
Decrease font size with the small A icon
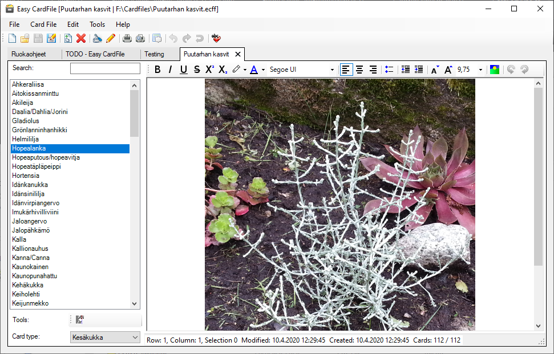(x=435, y=70)
